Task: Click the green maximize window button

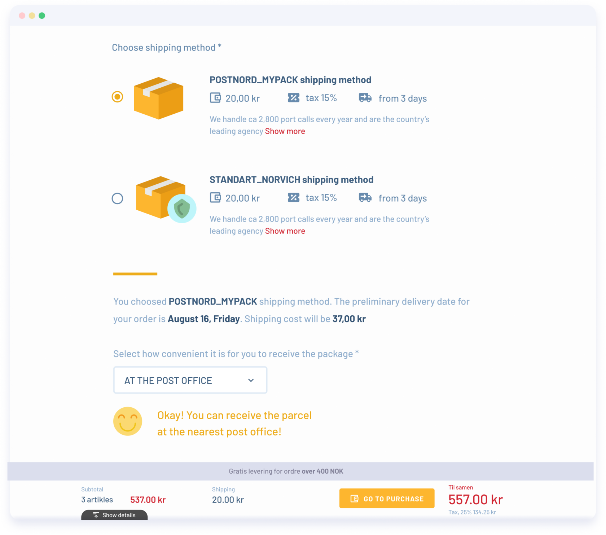Action: 42,16
